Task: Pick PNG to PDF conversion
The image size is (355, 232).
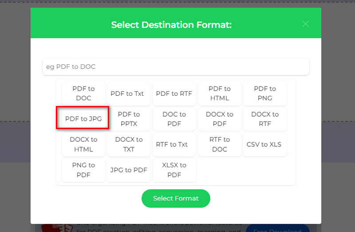Action: tap(83, 170)
